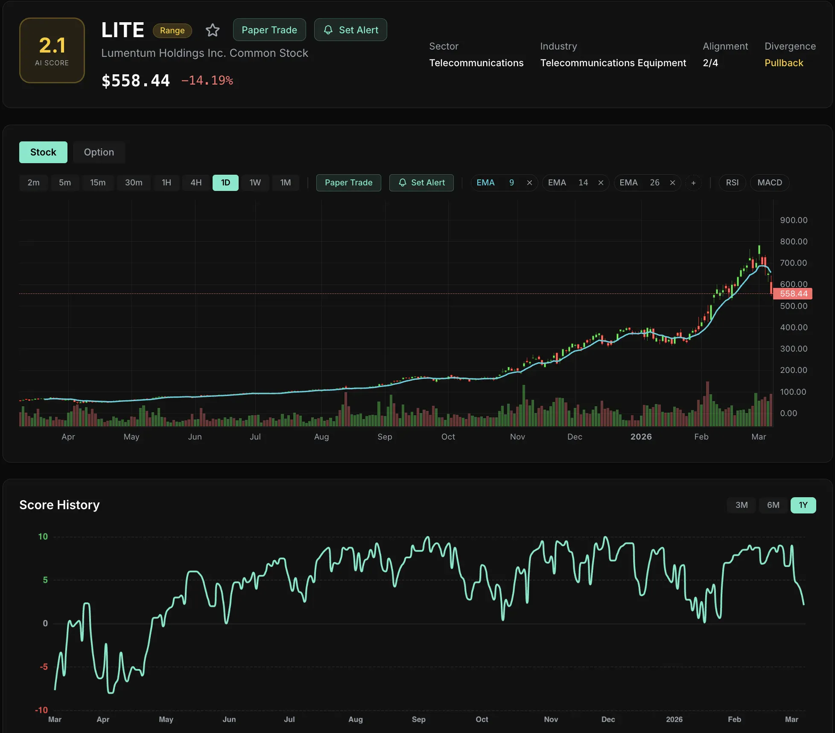This screenshot has width=835, height=733.
Task: Open Paper Trade in the chart toolbar
Action: coord(349,183)
